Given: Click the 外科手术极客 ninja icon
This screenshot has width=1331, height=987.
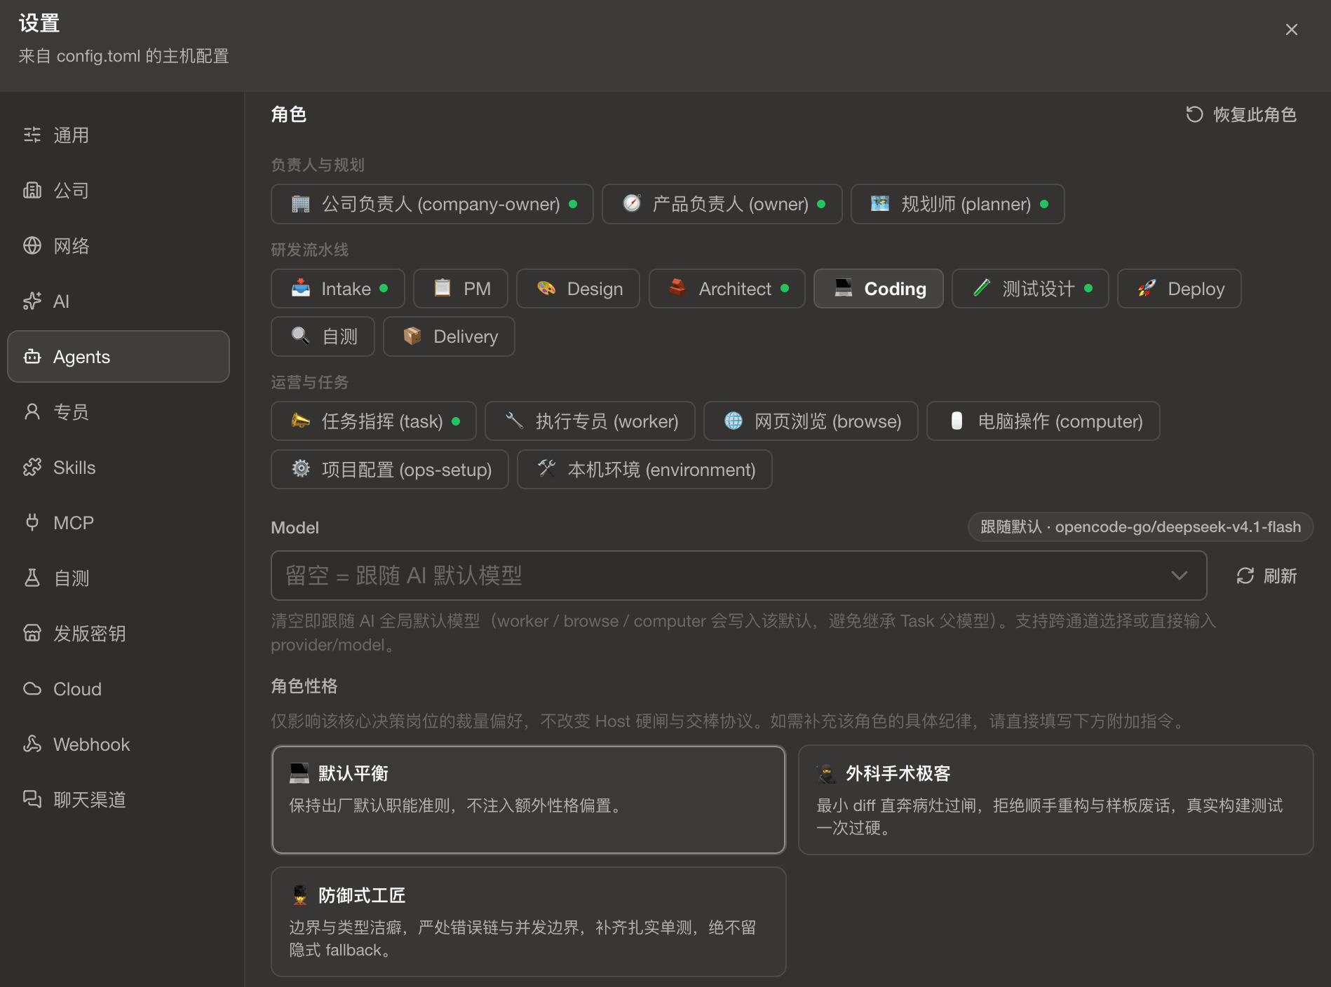Looking at the screenshot, I should [827, 773].
